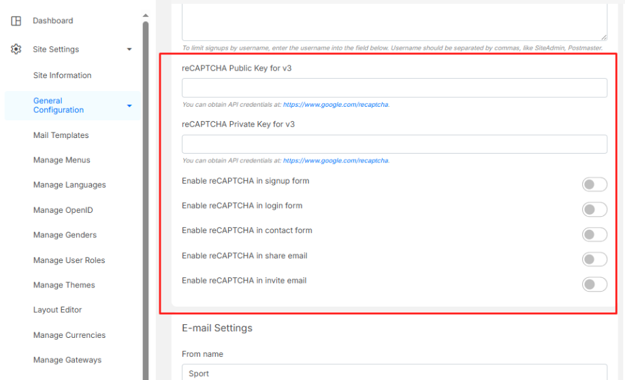Click Google reCAPTCHA link under Private Key
Viewport: 625px width, 380px height.
pyautogui.click(x=336, y=161)
